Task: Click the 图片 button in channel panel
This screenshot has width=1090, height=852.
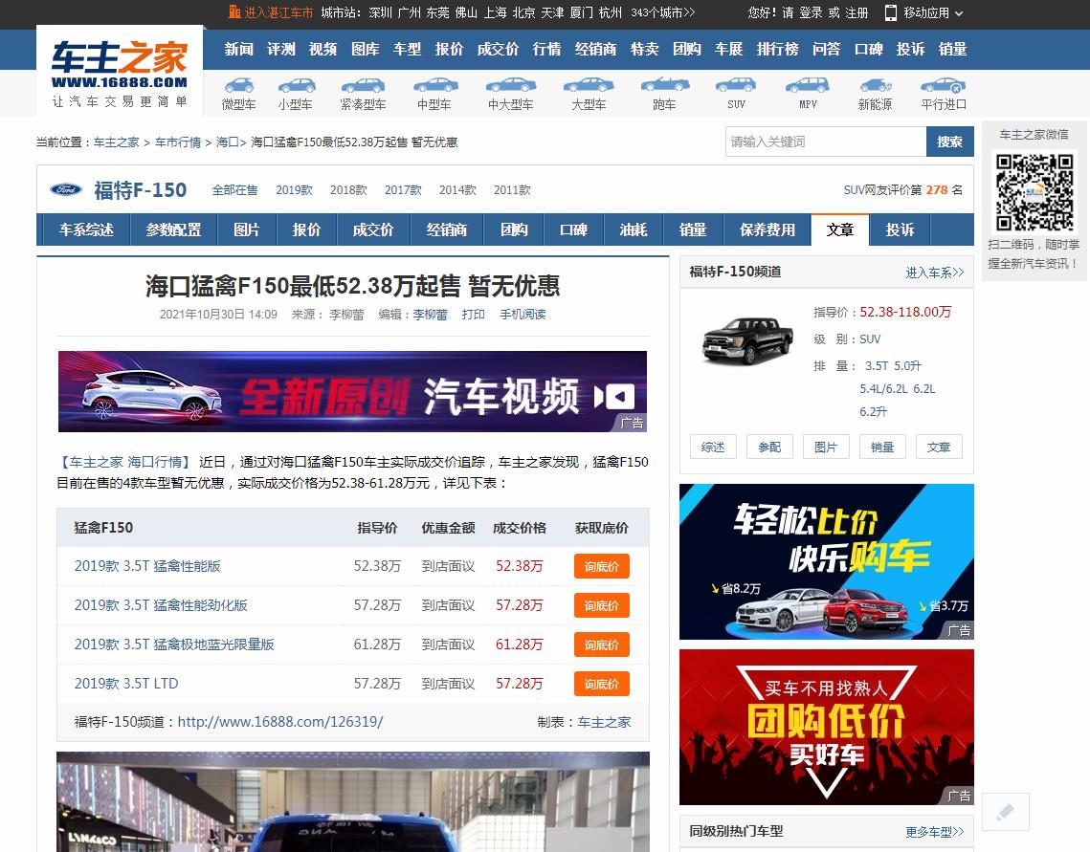Action: 826,448
